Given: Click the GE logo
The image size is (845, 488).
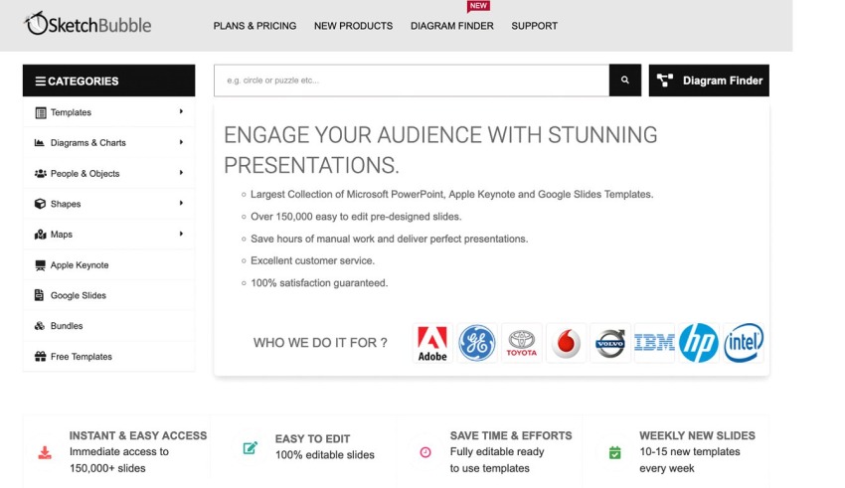Looking at the screenshot, I should click(x=477, y=343).
